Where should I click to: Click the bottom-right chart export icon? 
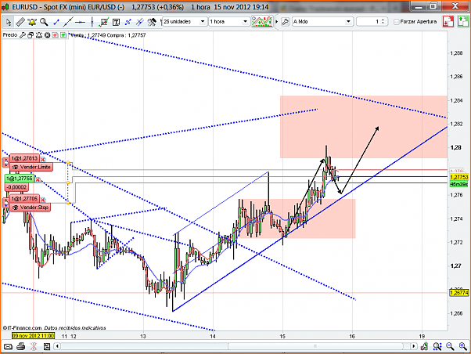[x=424, y=346]
